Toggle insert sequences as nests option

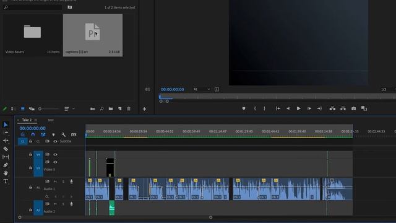[23, 135]
